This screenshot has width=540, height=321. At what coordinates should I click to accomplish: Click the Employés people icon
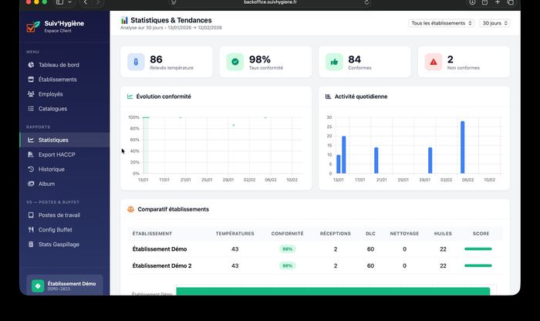(31, 94)
